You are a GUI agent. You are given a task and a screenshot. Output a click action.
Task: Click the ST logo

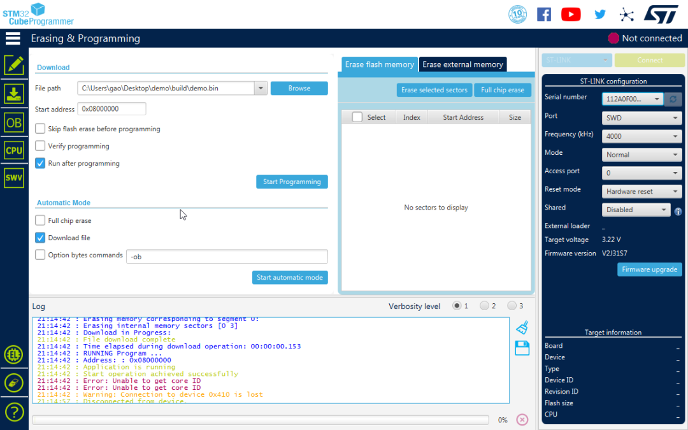pos(661,15)
